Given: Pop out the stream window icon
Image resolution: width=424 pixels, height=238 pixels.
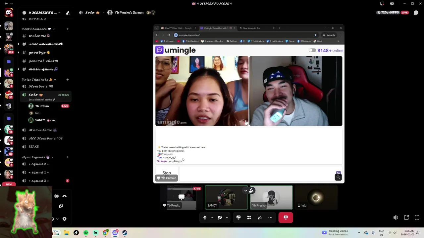Looking at the screenshot, I should click(x=406, y=218).
